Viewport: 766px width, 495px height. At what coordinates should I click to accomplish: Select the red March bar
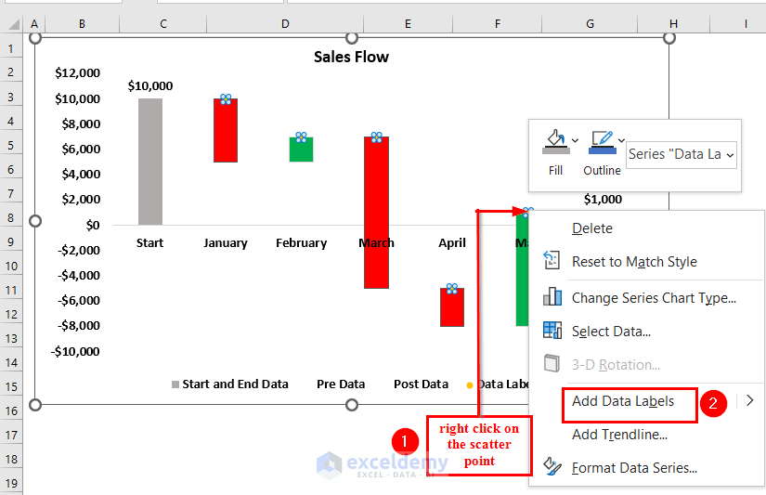pyautogui.click(x=377, y=213)
